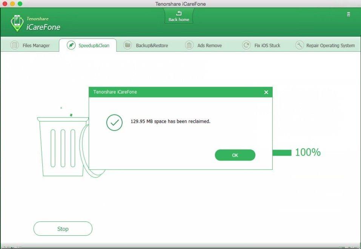This screenshot has height=249, width=361.
Task: Click the Backup&Restore folder icon
Action: [128, 45]
